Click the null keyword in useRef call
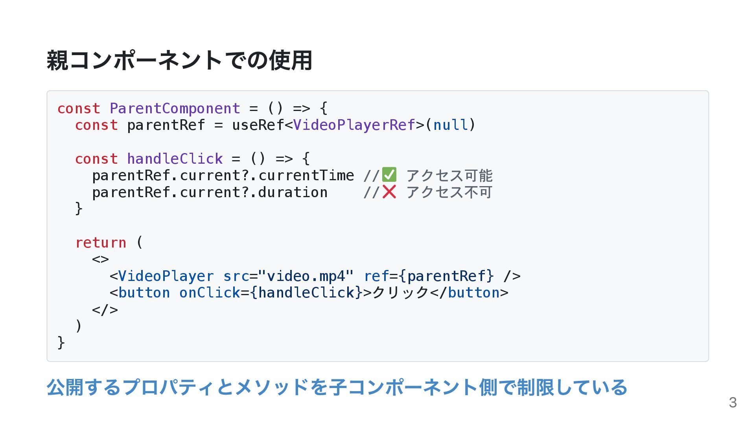 (x=450, y=125)
